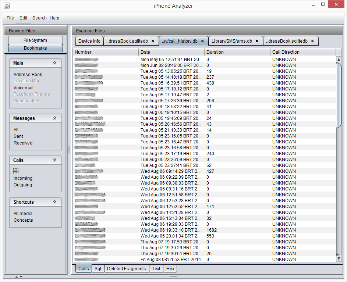Click the duration value 206
347x282 pixels.
point(210,101)
